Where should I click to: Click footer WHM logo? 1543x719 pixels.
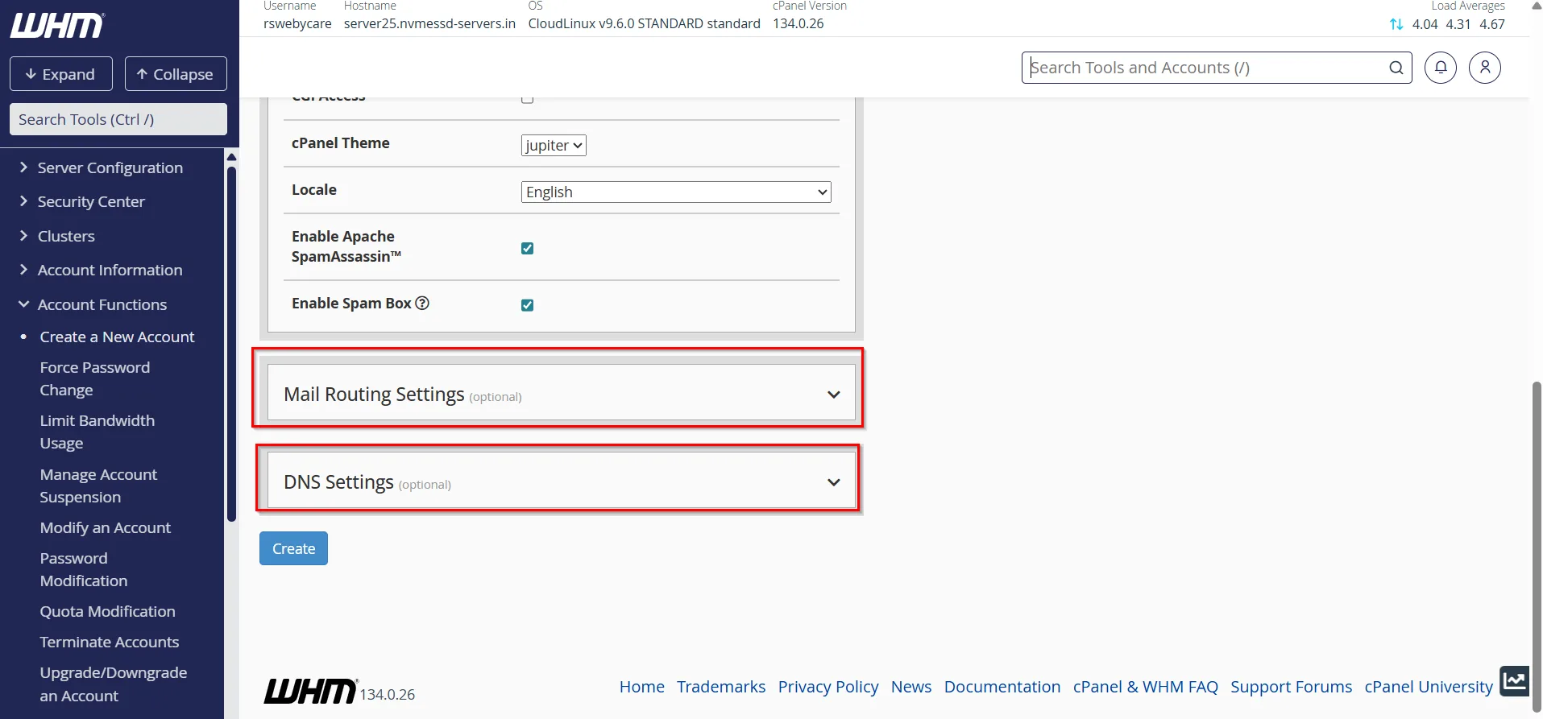click(310, 691)
